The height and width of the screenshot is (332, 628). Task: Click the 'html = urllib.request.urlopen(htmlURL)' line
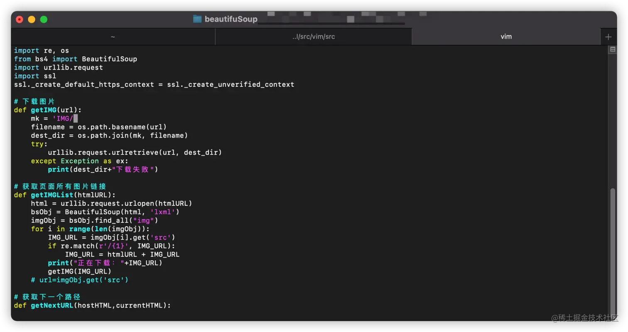pyautogui.click(x=111, y=203)
